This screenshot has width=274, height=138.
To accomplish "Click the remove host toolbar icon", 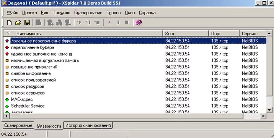I will pyautogui.click(x=68, y=23).
